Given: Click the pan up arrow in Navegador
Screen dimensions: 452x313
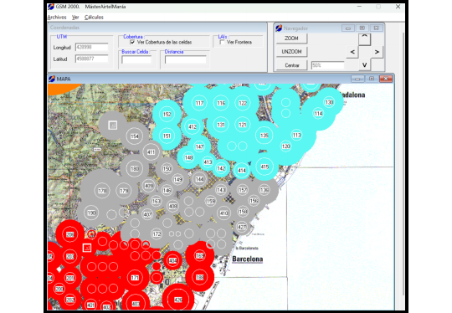Looking at the screenshot, I should pyautogui.click(x=364, y=39).
